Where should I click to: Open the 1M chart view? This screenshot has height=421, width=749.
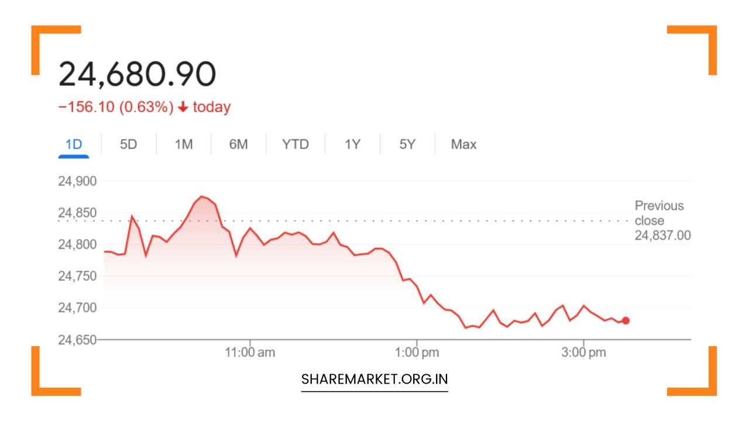pos(183,144)
